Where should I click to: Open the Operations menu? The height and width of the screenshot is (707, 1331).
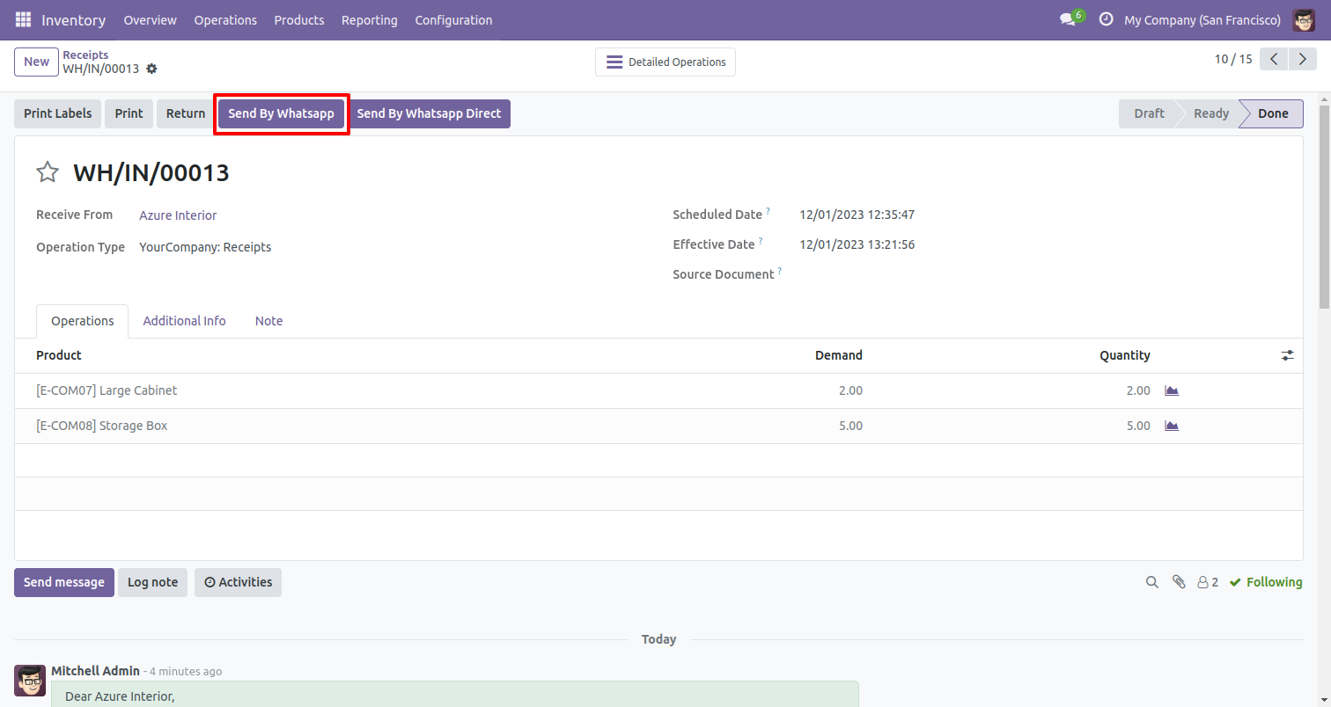pos(225,19)
